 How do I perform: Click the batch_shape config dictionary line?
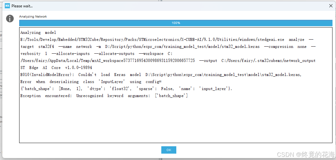click(126, 89)
